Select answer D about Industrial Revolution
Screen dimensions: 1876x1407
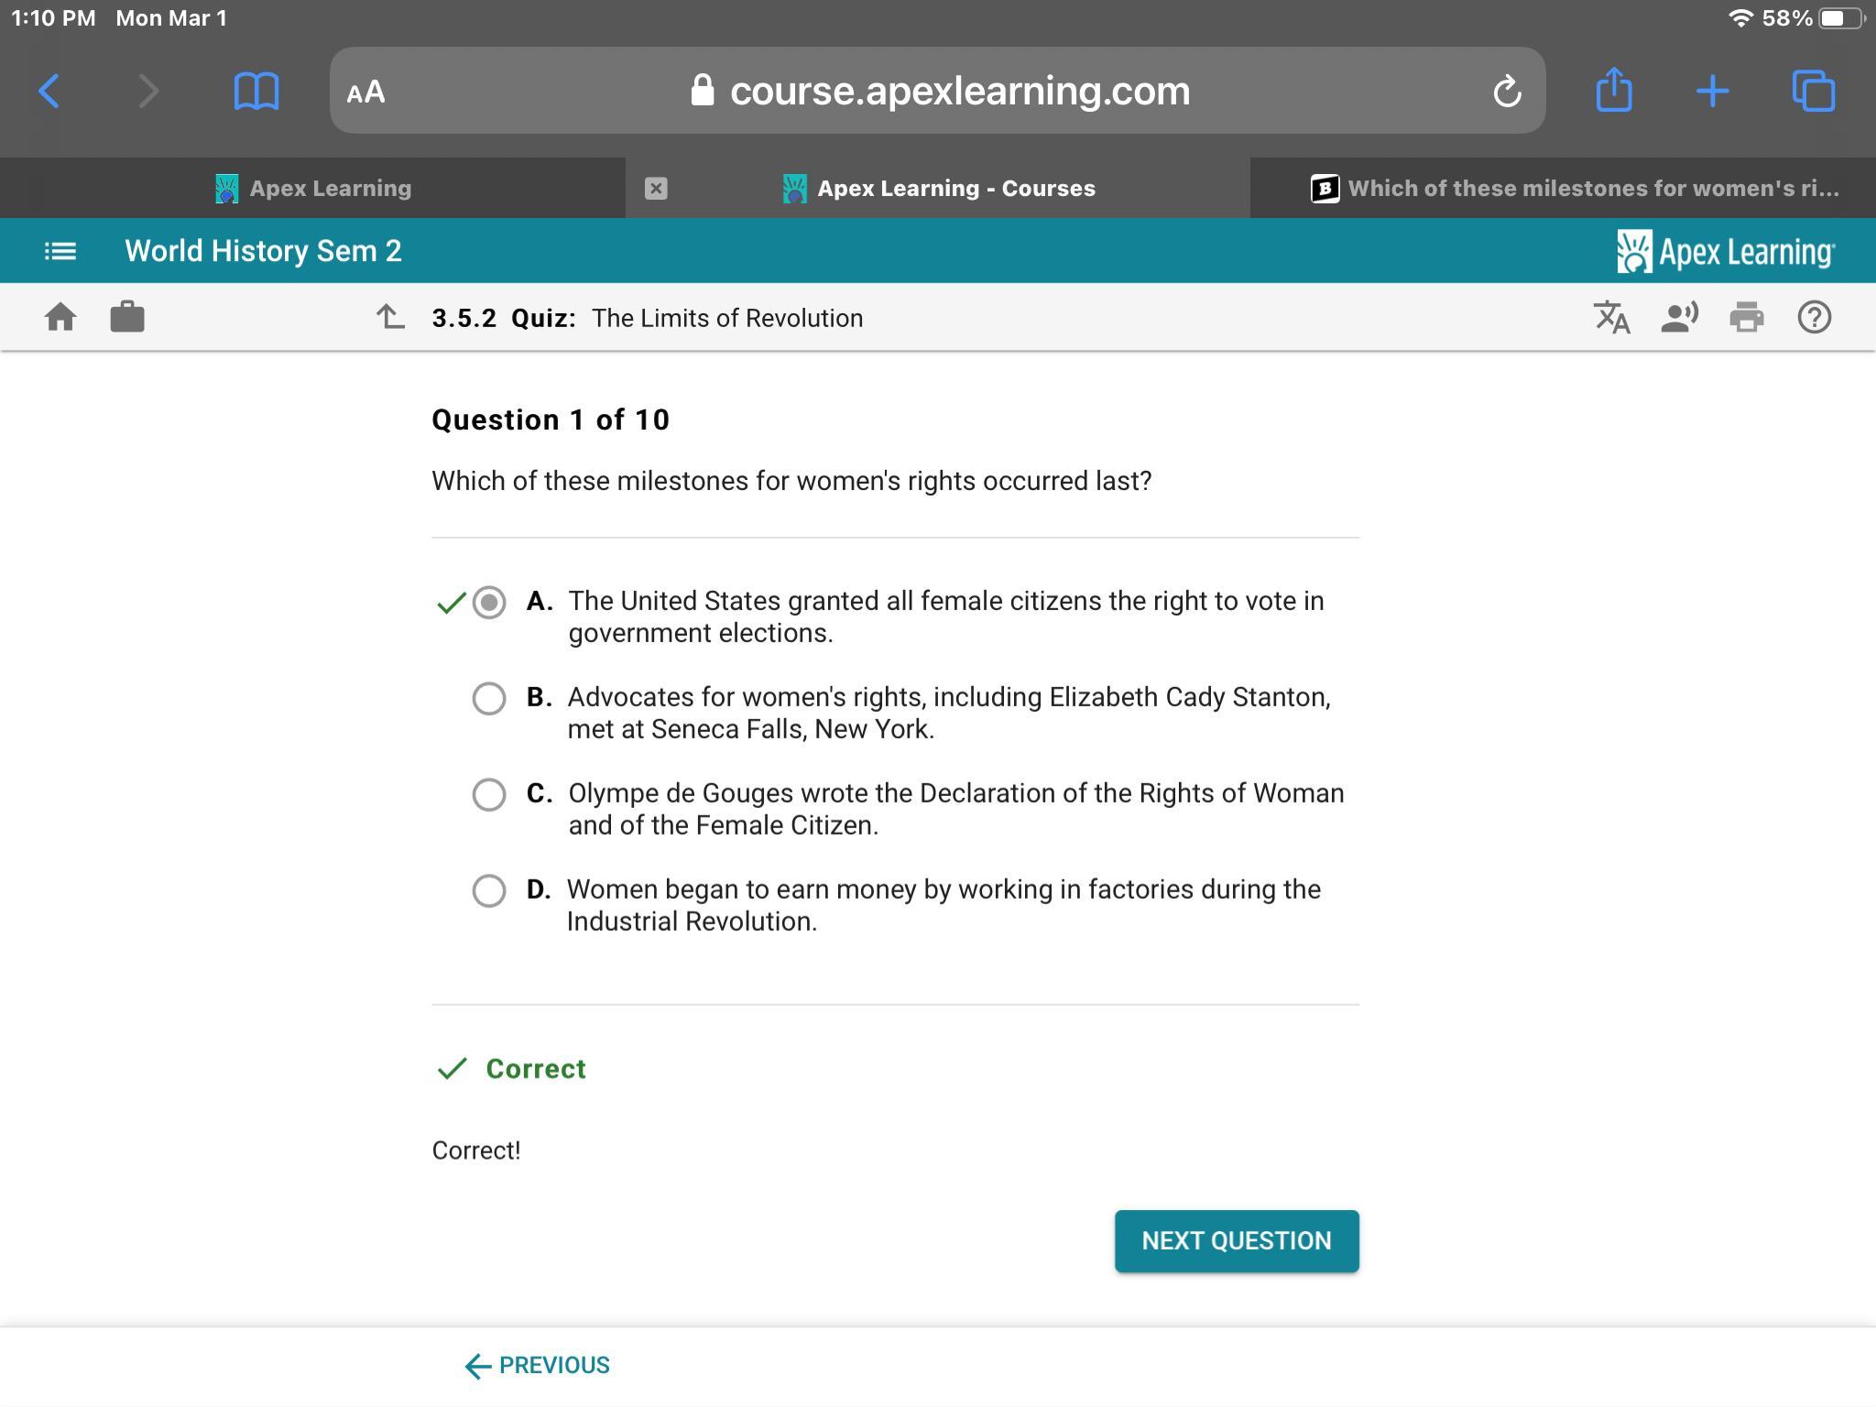(x=489, y=890)
